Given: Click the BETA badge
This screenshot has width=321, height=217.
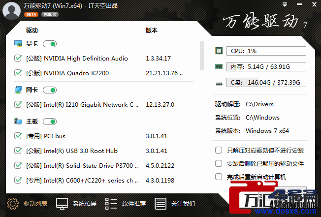Looking at the screenshot, I should [31, 15].
